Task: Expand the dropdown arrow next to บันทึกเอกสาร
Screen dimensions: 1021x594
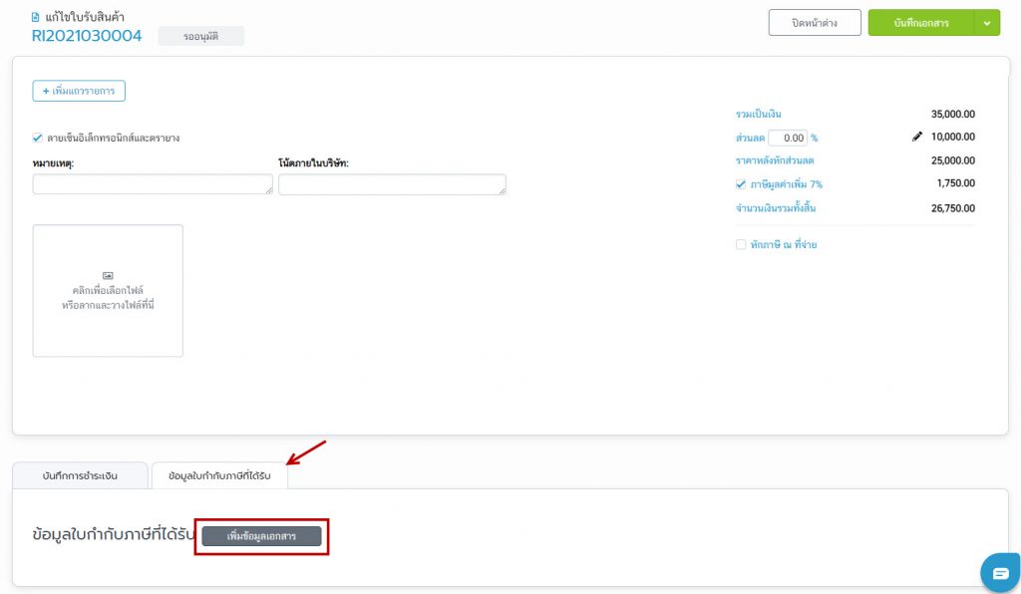Action: coord(987,23)
